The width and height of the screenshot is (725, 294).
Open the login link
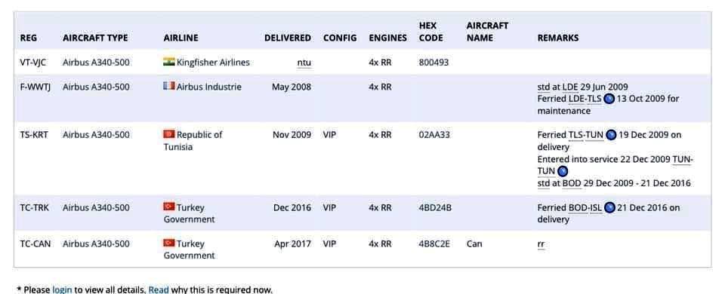coord(62,289)
